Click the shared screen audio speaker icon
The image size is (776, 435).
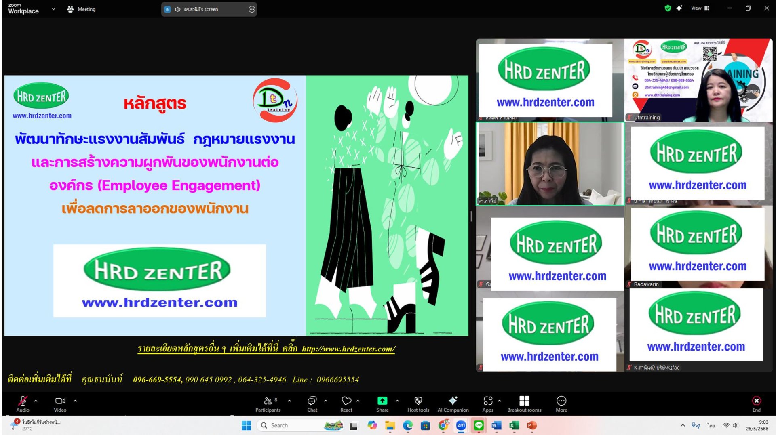[x=177, y=9]
